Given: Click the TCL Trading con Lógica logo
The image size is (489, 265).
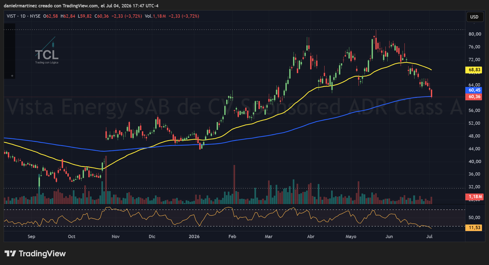Looking at the screenshot, I should tap(46, 50).
